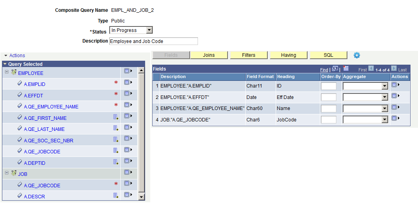The height and width of the screenshot is (207, 418).
Task: Click Order-By field for EMPLOYEE."A.QE_EMPLOYEE_NAME" row
Action: (329, 108)
